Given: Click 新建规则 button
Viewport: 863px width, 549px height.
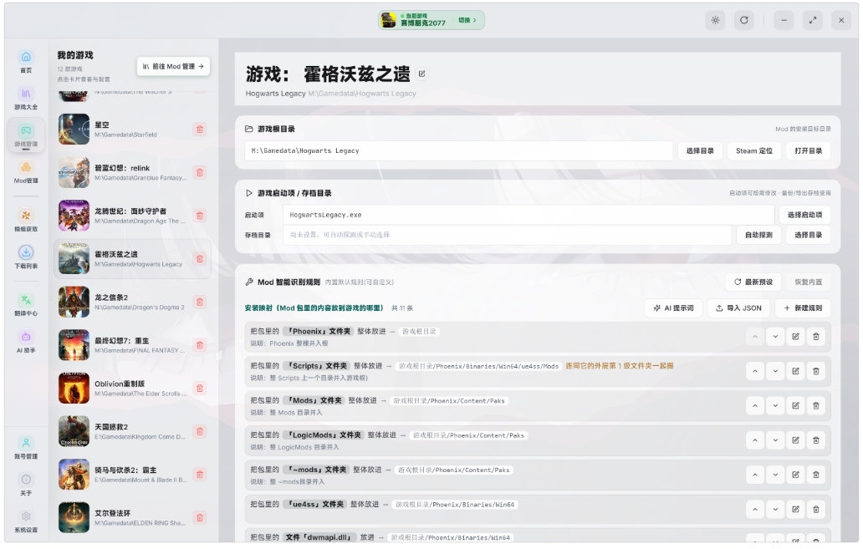Looking at the screenshot, I should coord(803,308).
